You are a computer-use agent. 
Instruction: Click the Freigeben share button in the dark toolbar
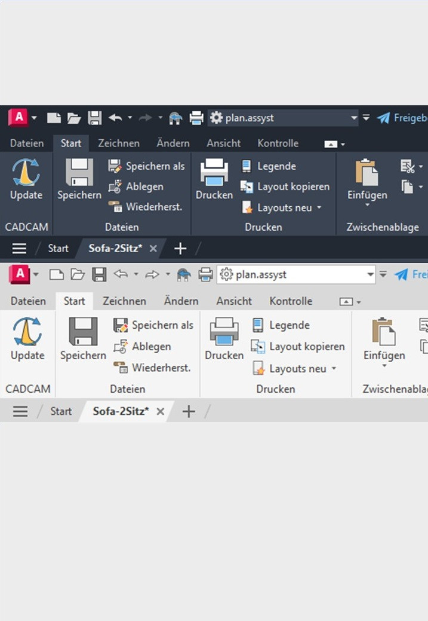coord(403,118)
